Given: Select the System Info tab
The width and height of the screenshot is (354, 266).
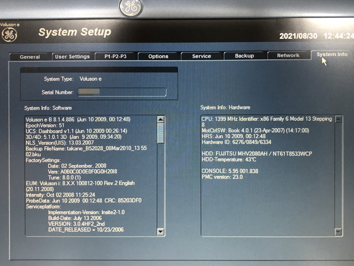Looking at the screenshot, I should click(x=332, y=54).
